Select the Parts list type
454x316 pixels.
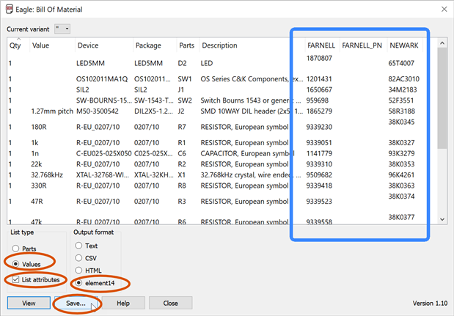click(17, 249)
